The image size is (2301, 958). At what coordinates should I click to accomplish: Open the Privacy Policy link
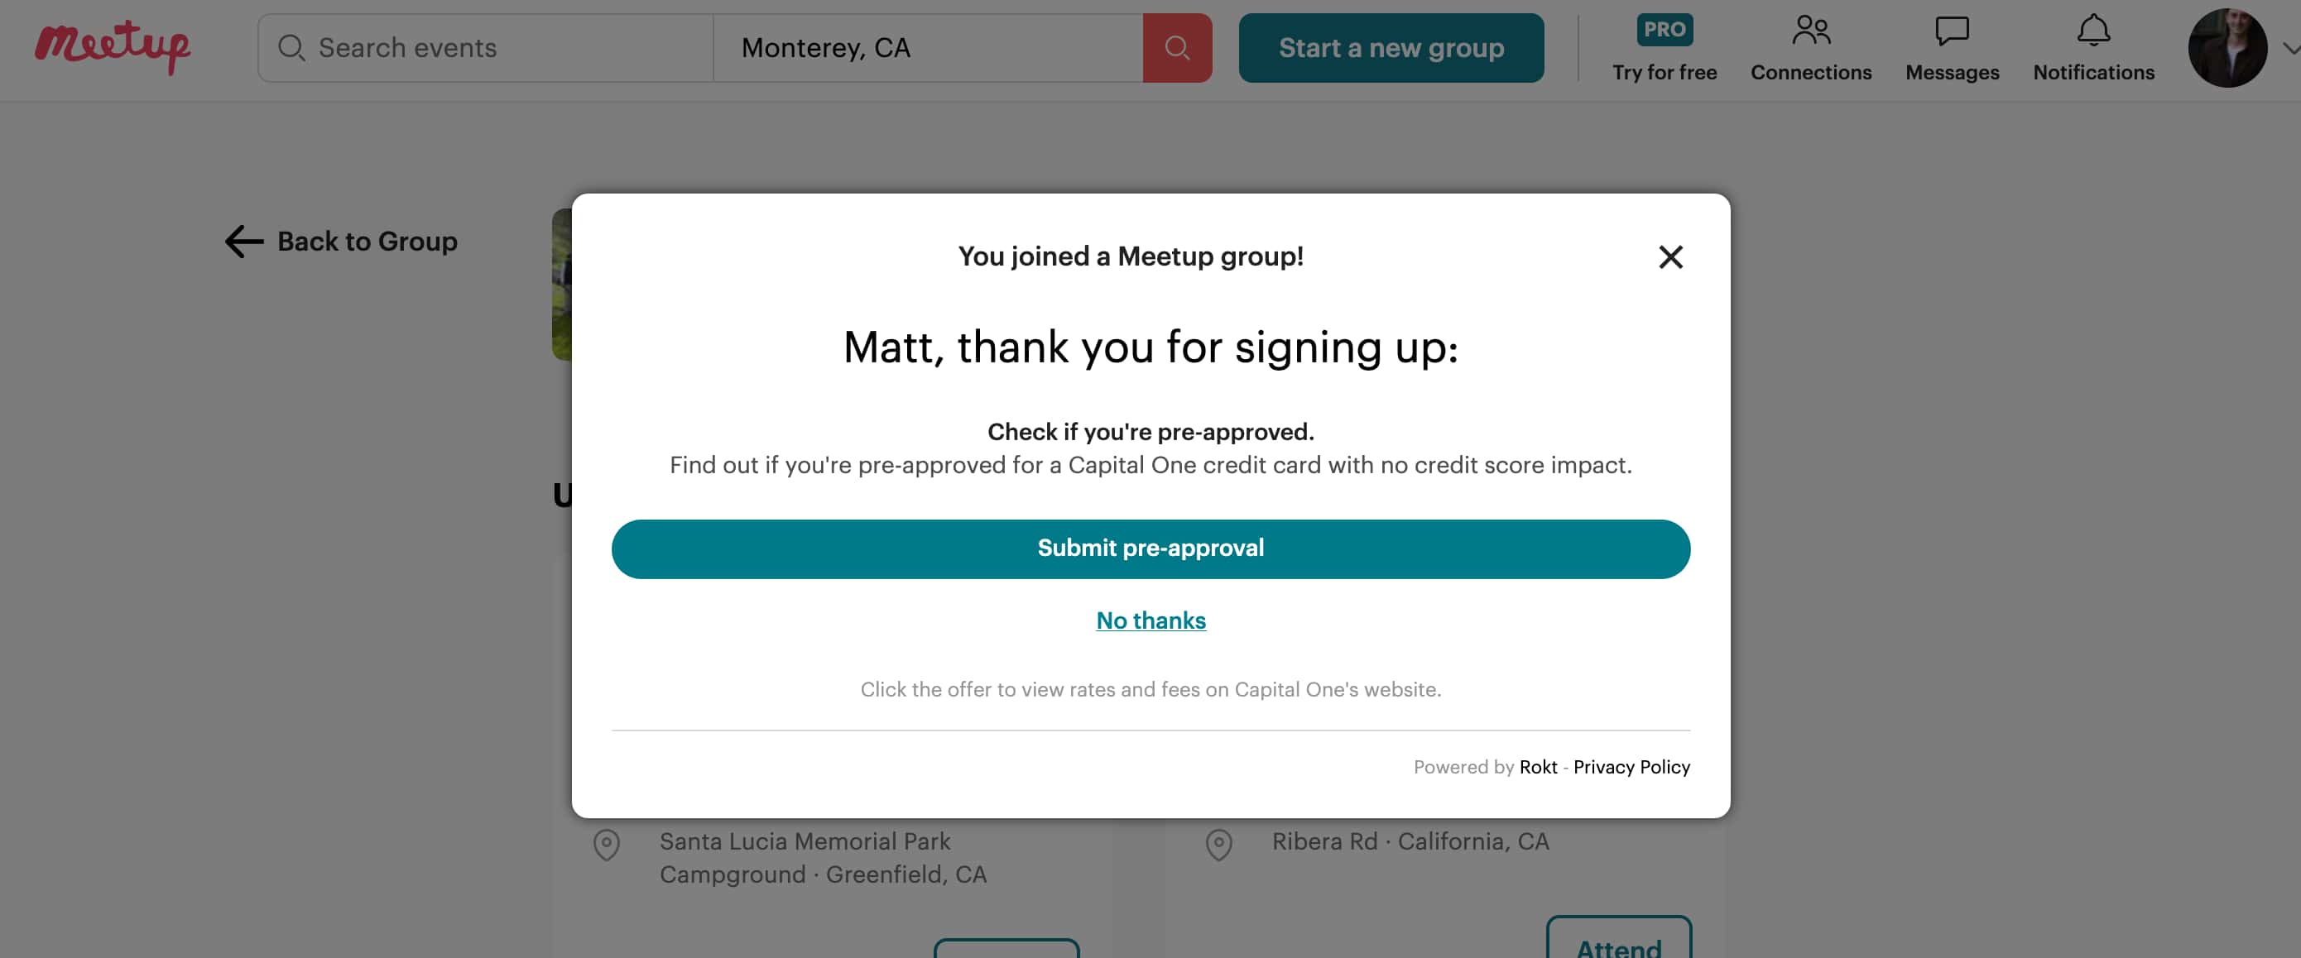(1631, 767)
